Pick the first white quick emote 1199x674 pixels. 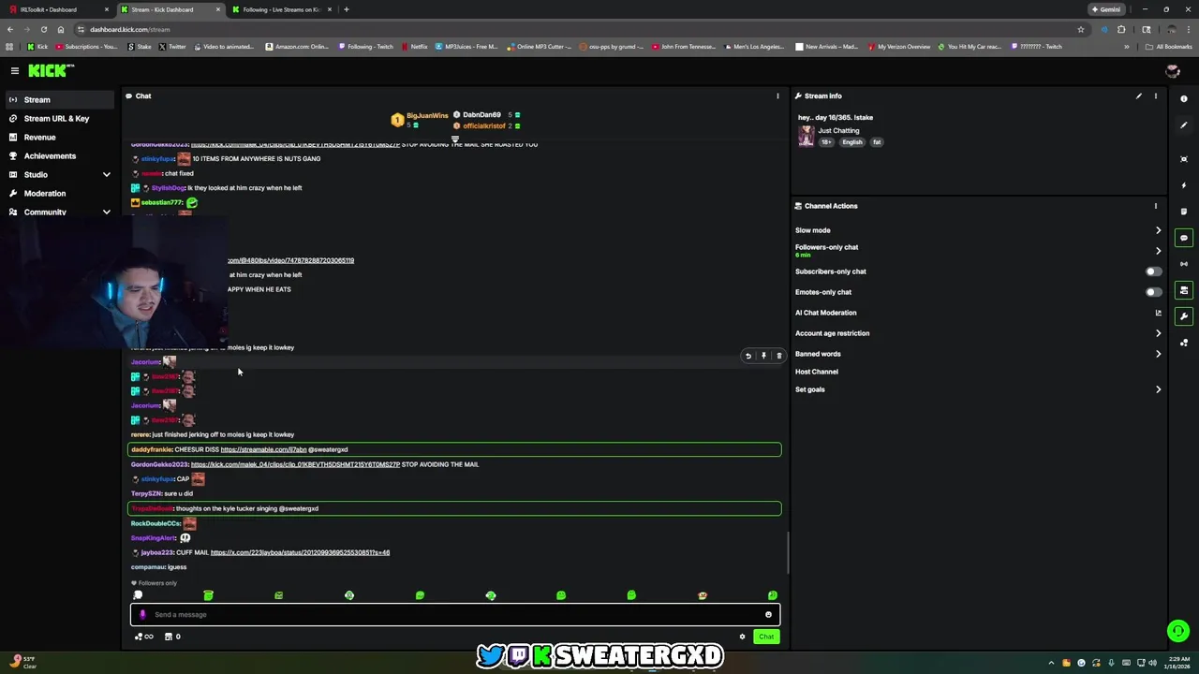[x=138, y=595]
